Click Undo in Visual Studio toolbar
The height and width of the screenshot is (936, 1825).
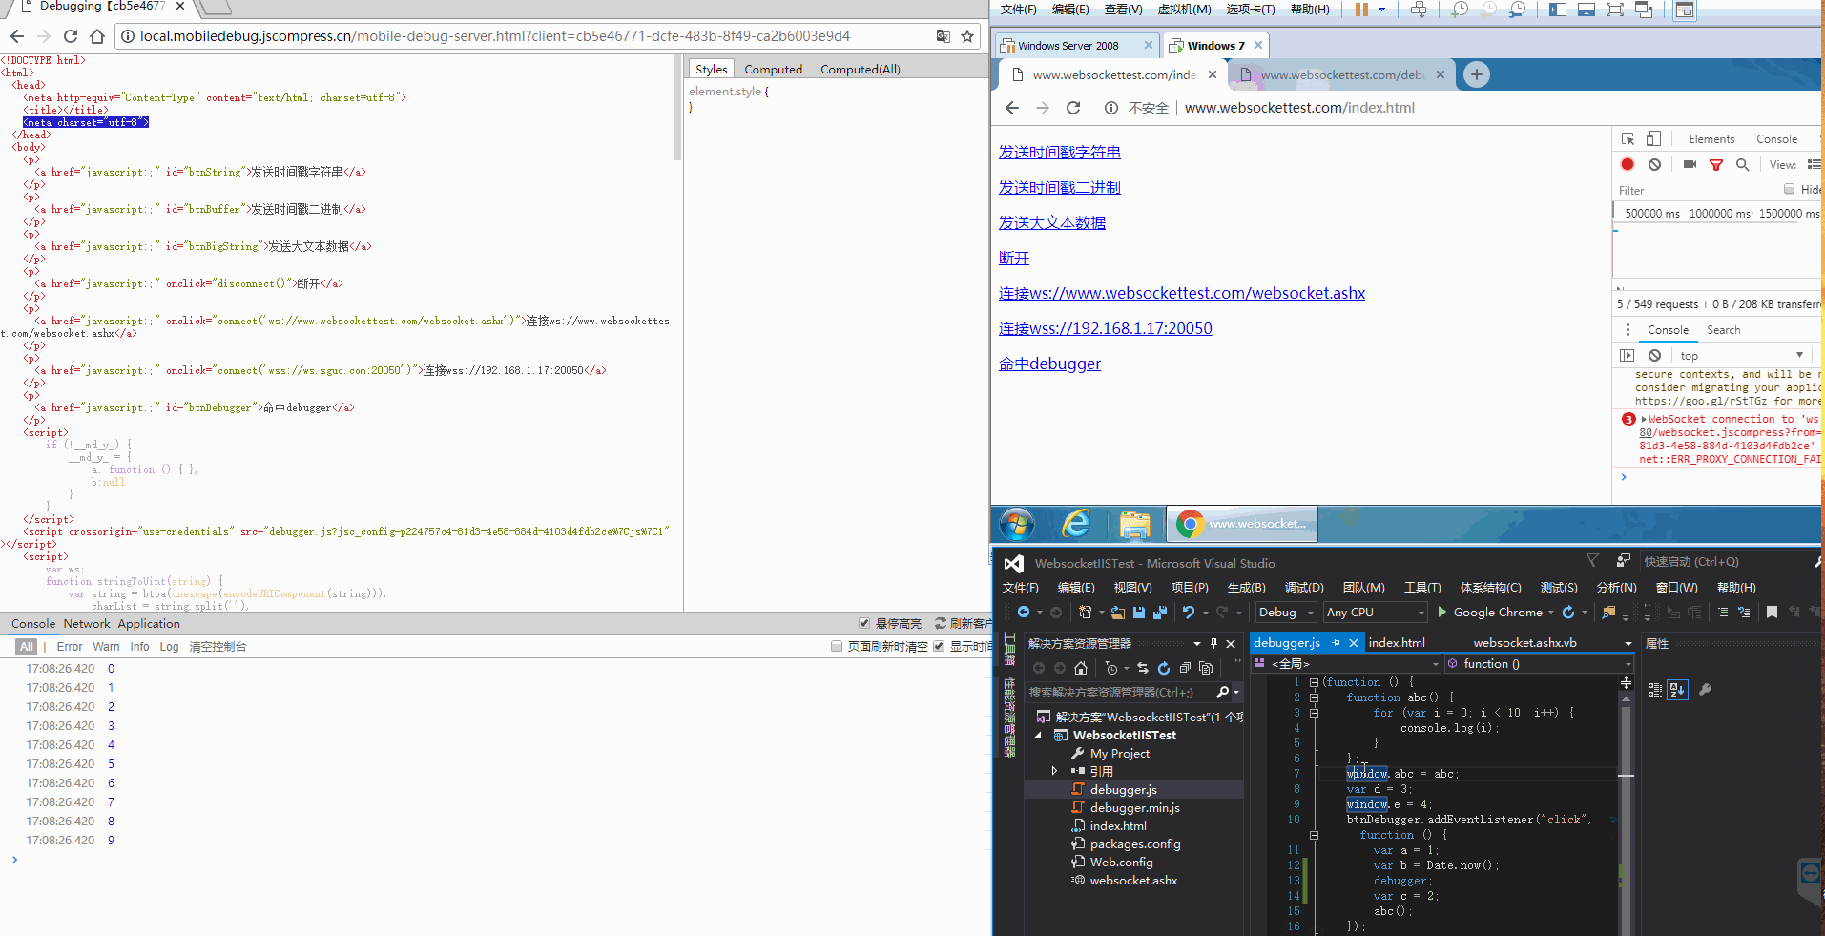1188,612
